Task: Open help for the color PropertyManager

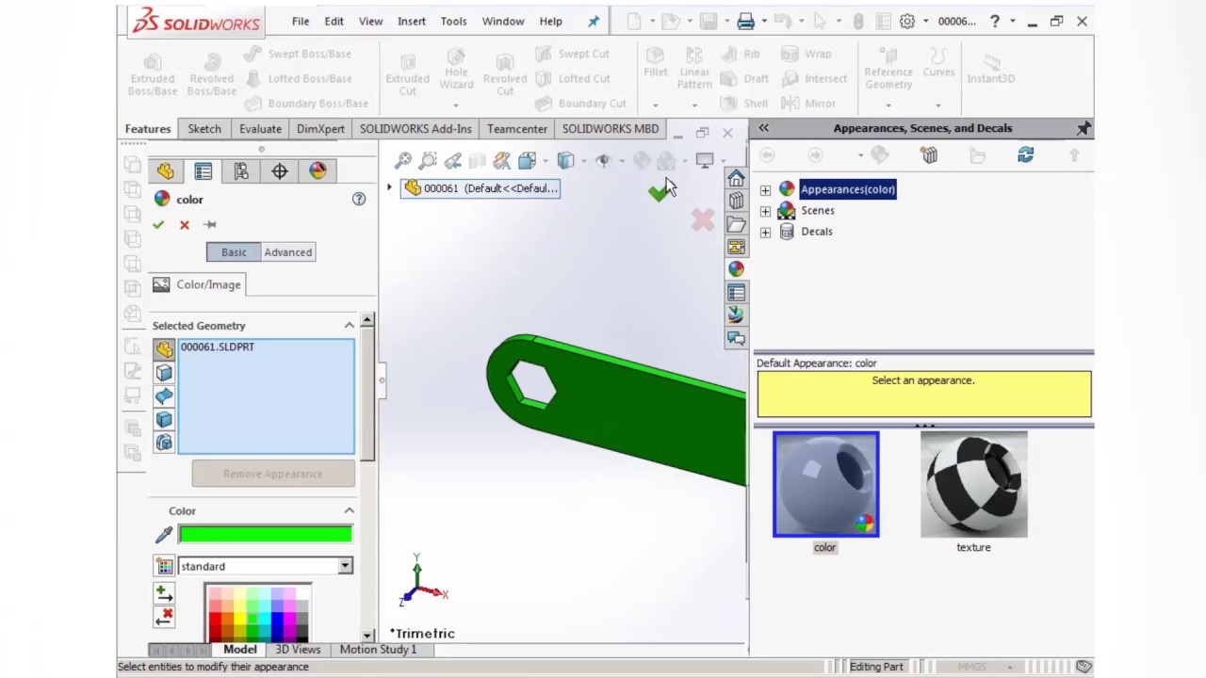Action: point(359,199)
